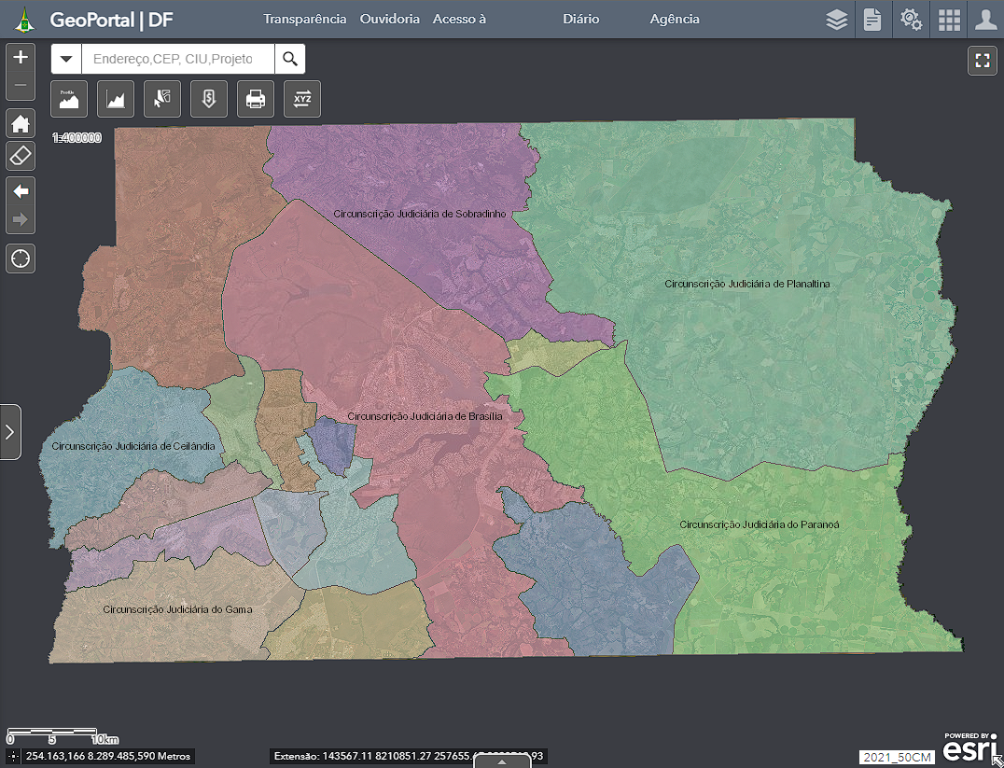This screenshot has width=1004, height=768.
Task: Zoom in with the plus button
Action: [21, 57]
